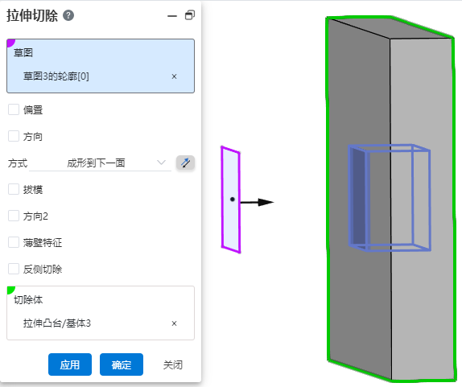Remove 拉伸凸台/基体3 from the cut body list
The image size is (462, 387).
174,323
